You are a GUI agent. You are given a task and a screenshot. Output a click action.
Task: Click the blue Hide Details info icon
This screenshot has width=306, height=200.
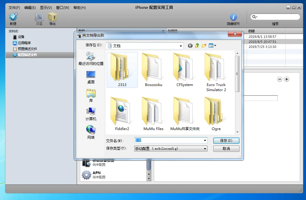pos(234,17)
